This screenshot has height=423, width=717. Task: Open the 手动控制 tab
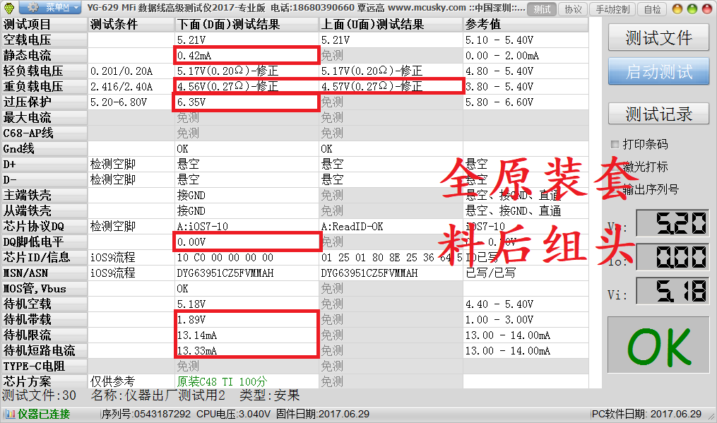tap(612, 9)
